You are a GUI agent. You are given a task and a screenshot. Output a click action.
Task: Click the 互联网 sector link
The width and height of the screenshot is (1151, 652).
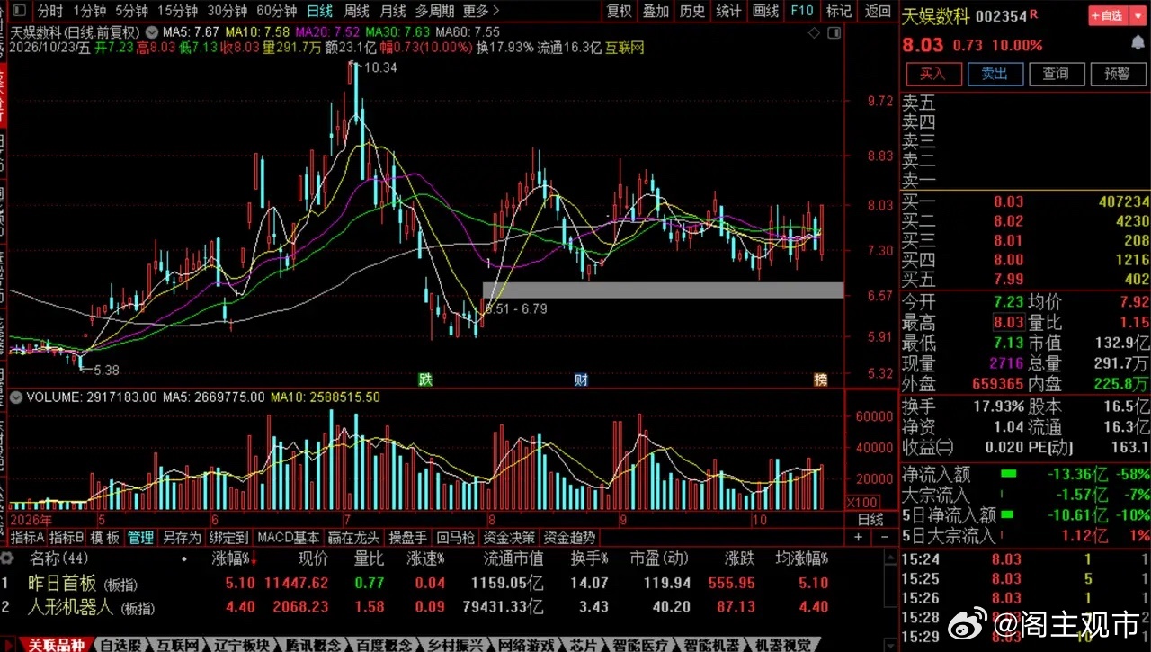[625, 48]
